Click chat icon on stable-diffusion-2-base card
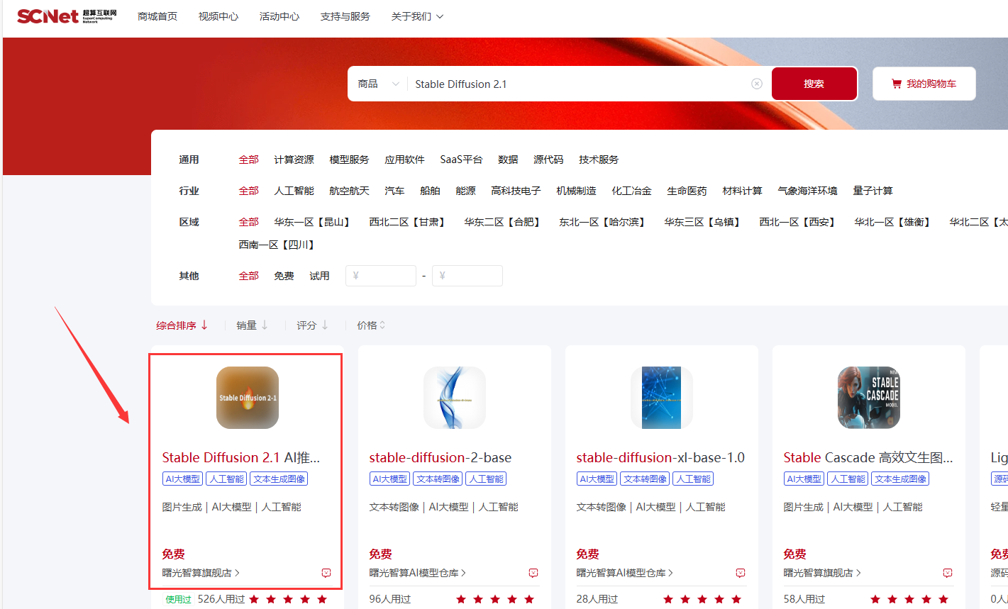 click(533, 573)
